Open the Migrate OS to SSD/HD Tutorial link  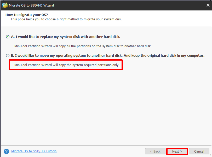[x=34, y=151]
